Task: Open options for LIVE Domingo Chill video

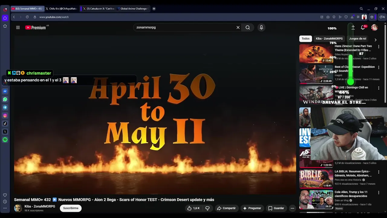Action: [x=379, y=88]
